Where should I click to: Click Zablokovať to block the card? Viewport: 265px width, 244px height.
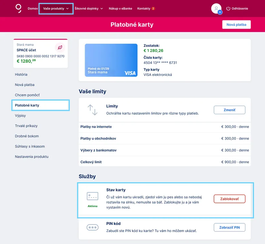229,199
